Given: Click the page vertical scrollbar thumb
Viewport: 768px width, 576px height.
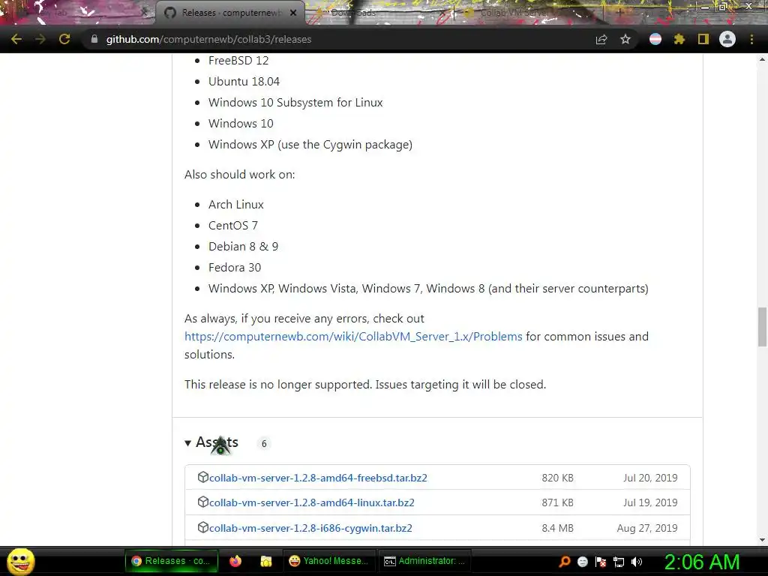Looking at the screenshot, I should (x=762, y=327).
